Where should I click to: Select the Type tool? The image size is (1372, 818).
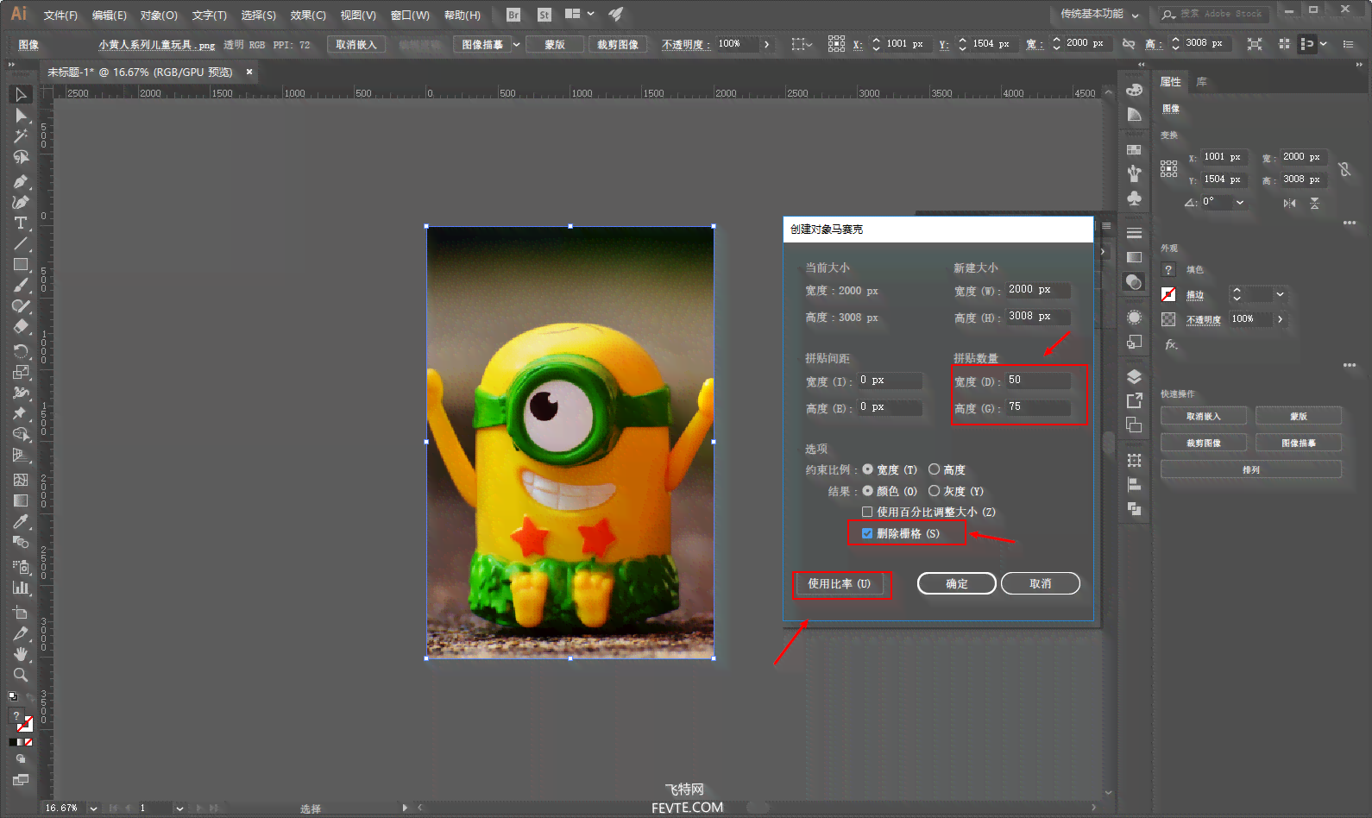pos(21,223)
